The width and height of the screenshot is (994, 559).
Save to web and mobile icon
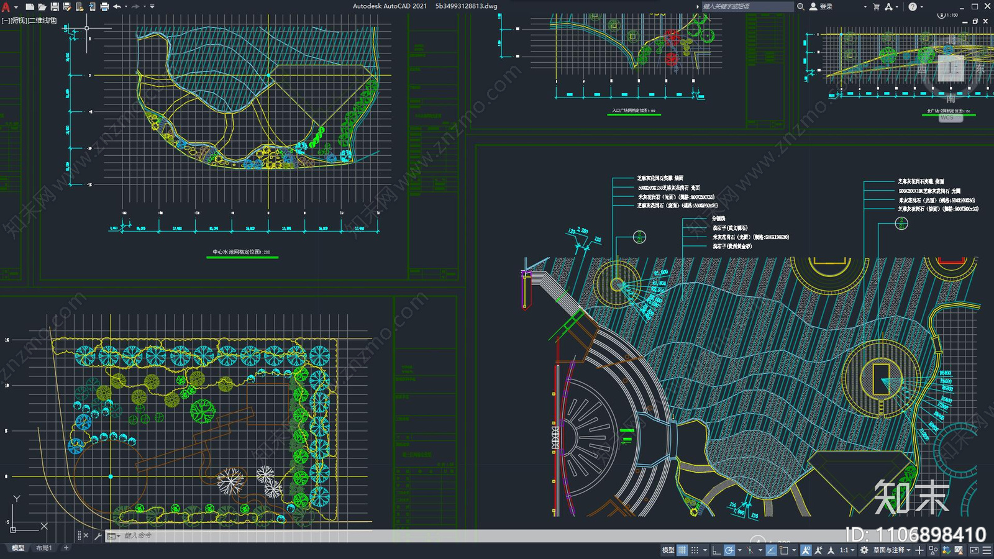point(92,7)
